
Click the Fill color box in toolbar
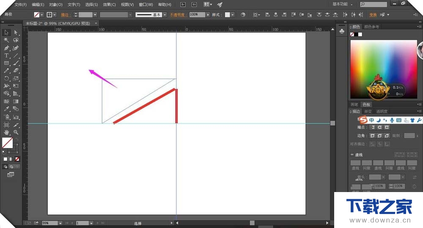[x=7, y=143]
